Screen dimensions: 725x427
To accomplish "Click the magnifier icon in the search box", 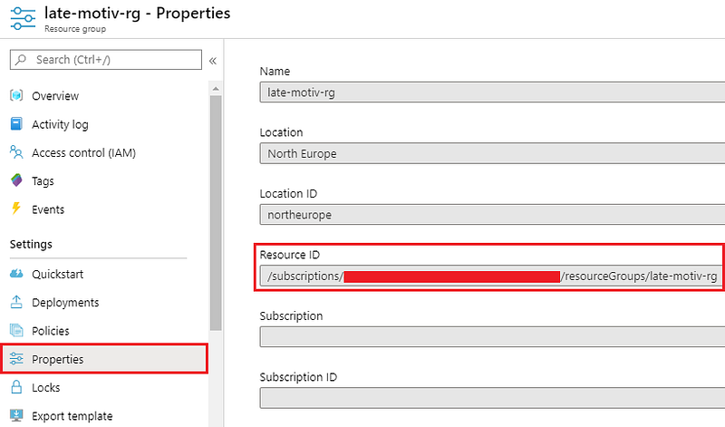I will point(21,60).
